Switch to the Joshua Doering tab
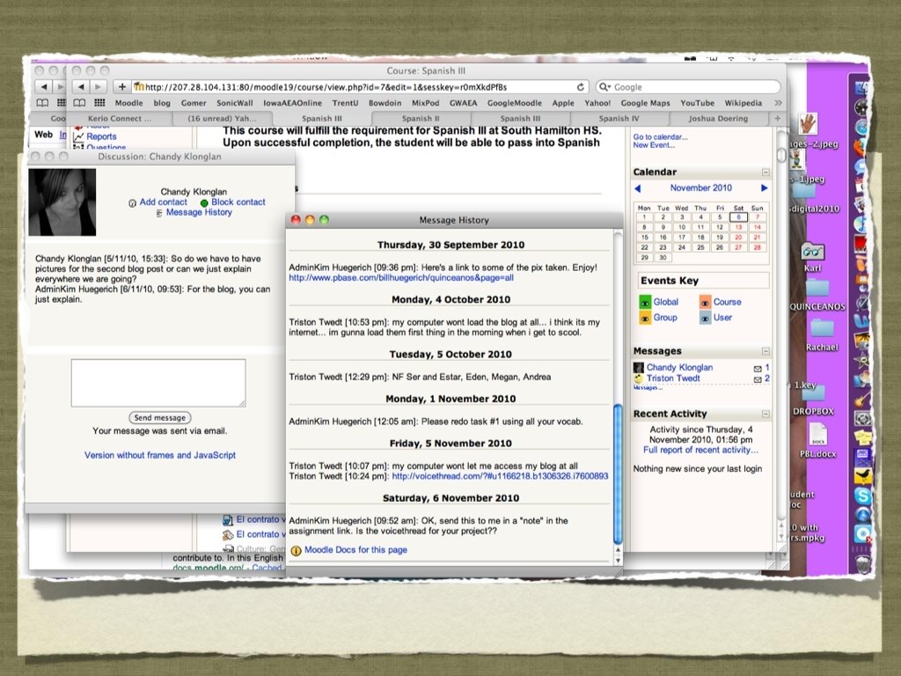Screen dimensions: 901x676 click(x=718, y=119)
